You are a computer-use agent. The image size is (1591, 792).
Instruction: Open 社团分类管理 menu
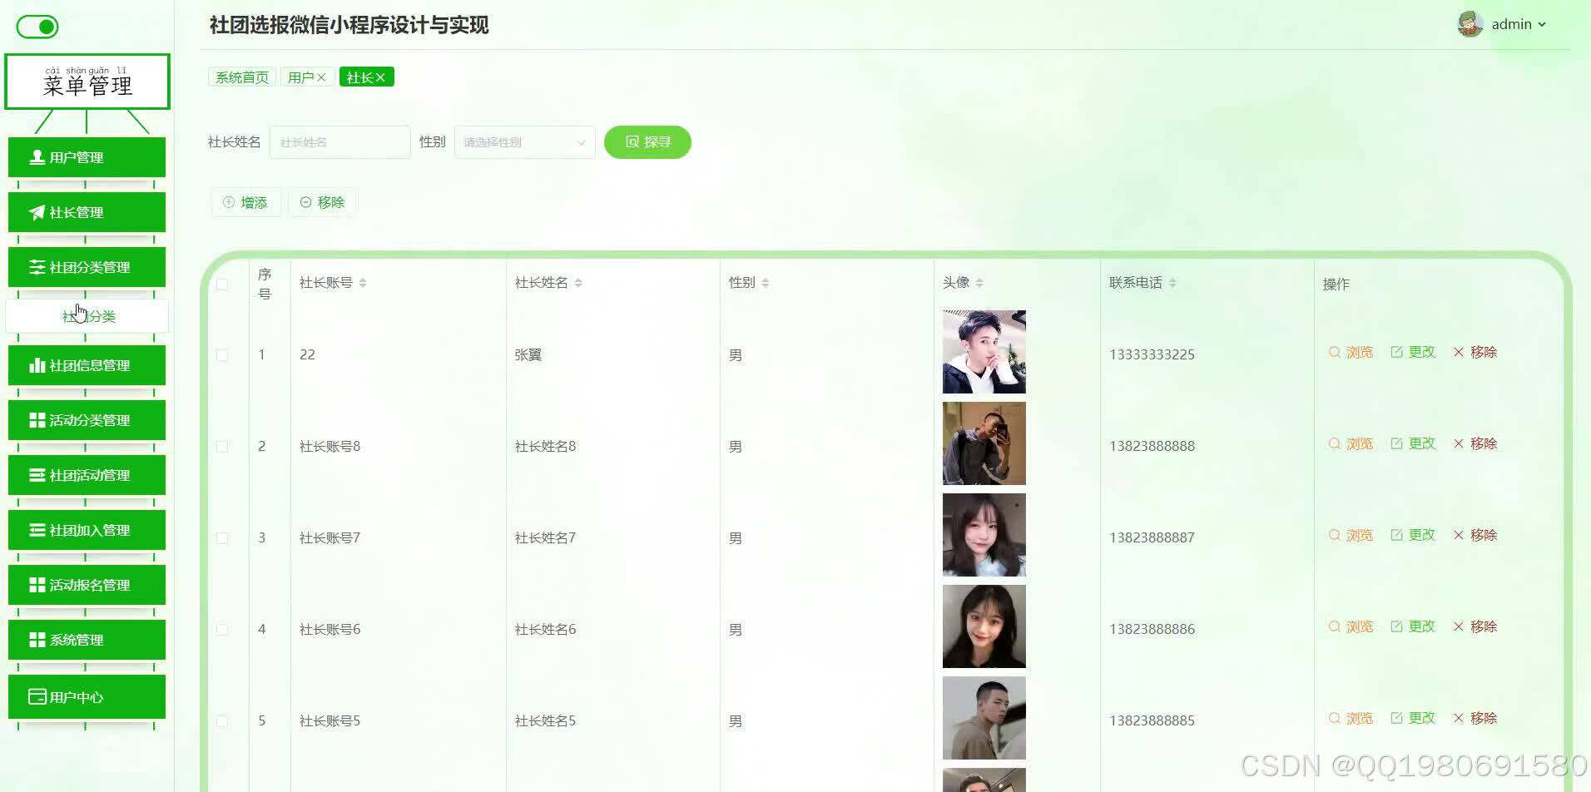(87, 267)
